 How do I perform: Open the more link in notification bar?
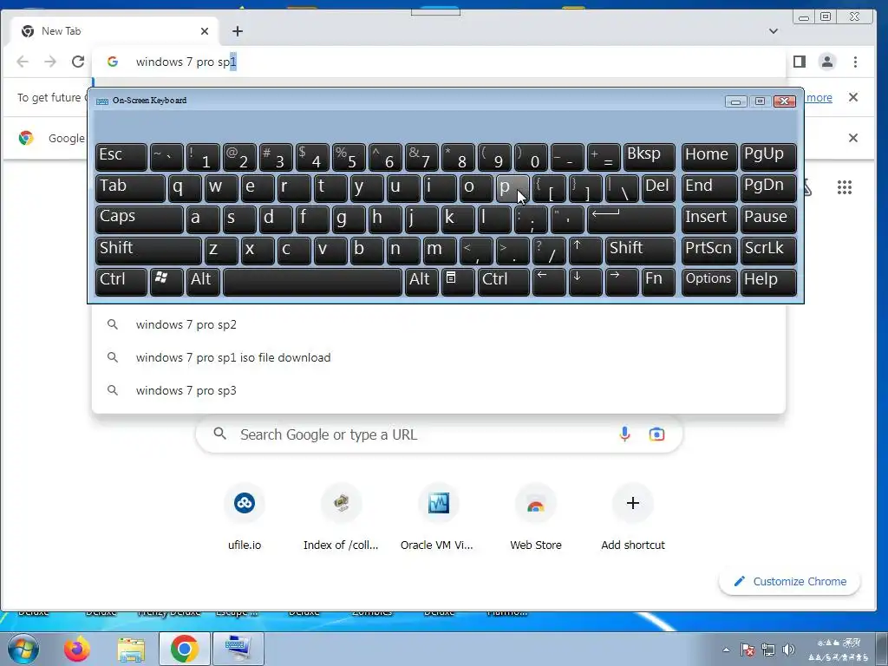point(819,97)
